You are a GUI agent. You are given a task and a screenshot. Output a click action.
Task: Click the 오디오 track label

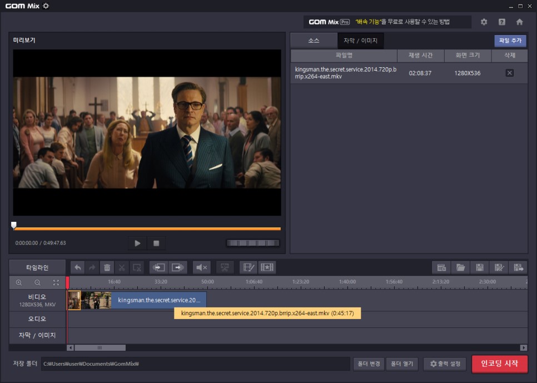pyautogui.click(x=37, y=319)
